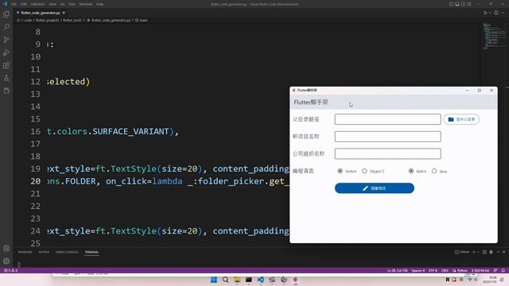Click errors and warnings count in status bar
This screenshot has width=509, height=286.
point(10,270)
